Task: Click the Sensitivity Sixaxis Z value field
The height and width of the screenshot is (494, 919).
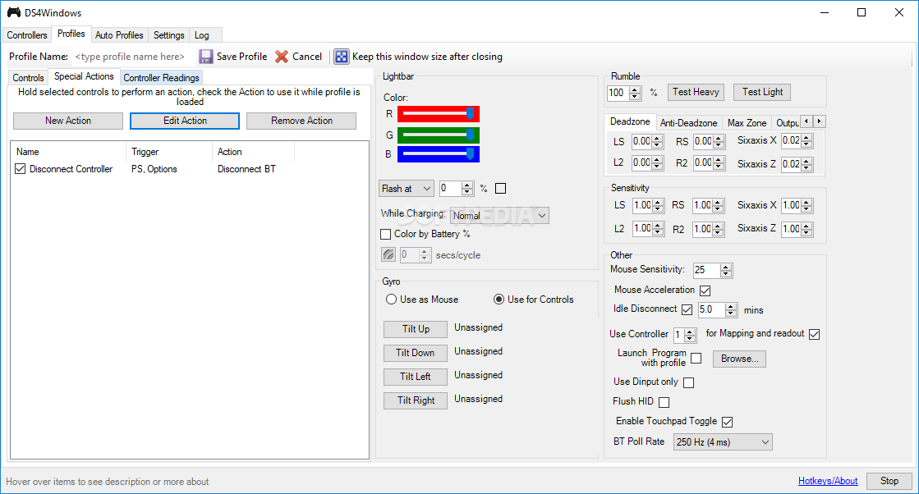Action: click(x=791, y=229)
